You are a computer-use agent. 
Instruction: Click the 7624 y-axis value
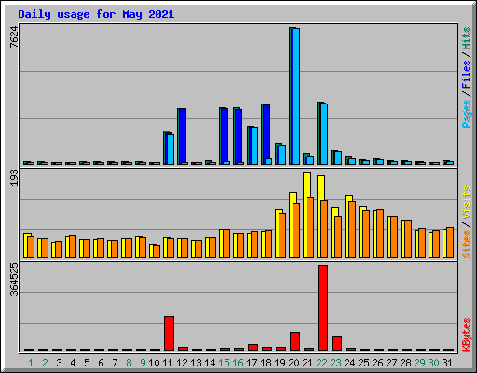pyautogui.click(x=14, y=37)
